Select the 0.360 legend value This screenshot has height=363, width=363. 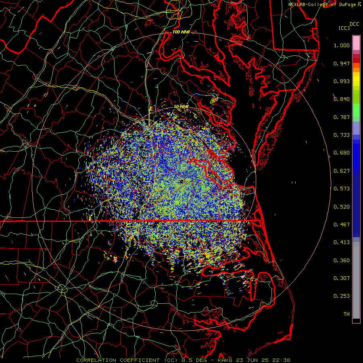coord(342,261)
